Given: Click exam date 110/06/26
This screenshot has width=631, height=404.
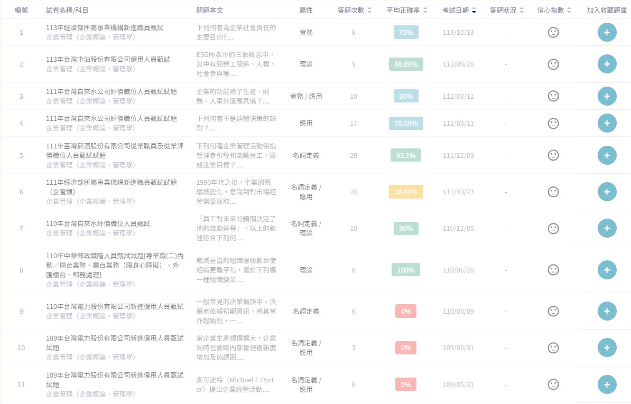Looking at the screenshot, I should (458, 270).
